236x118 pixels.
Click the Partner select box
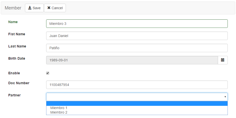137,97
